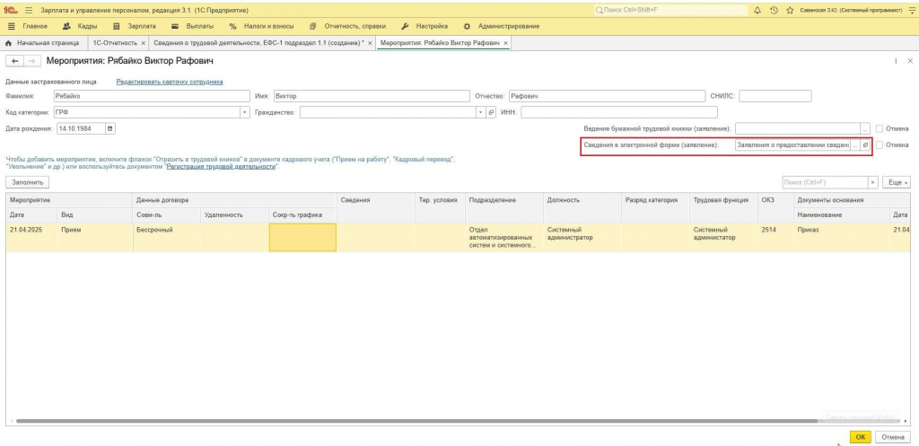Open the 1C logo main menu
919x446 pixels.
tap(11, 11)
